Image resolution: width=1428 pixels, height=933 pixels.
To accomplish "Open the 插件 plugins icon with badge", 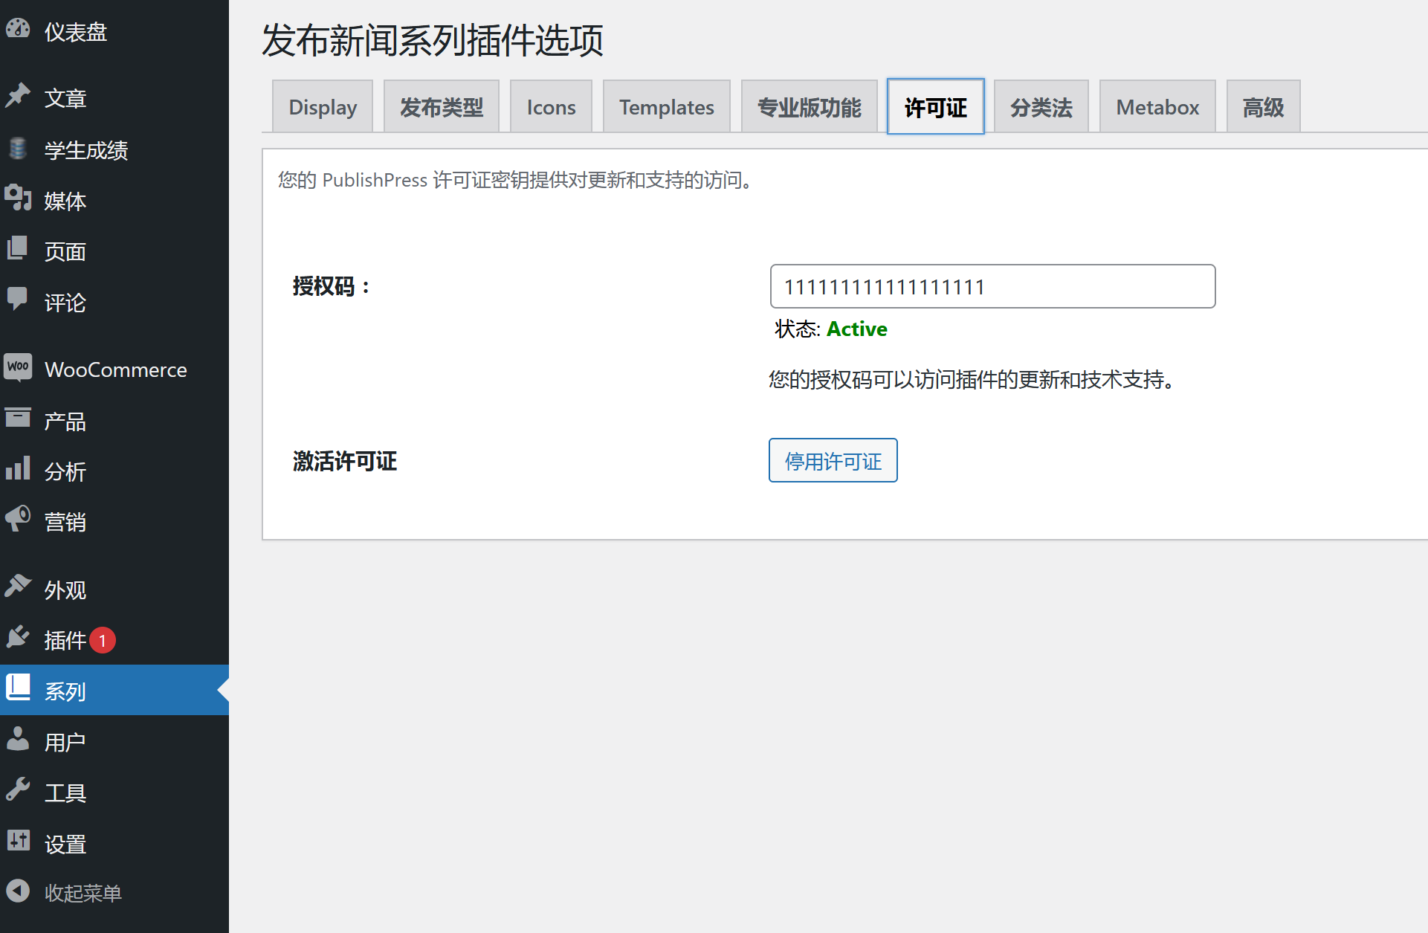I will [x=19, y=638].
